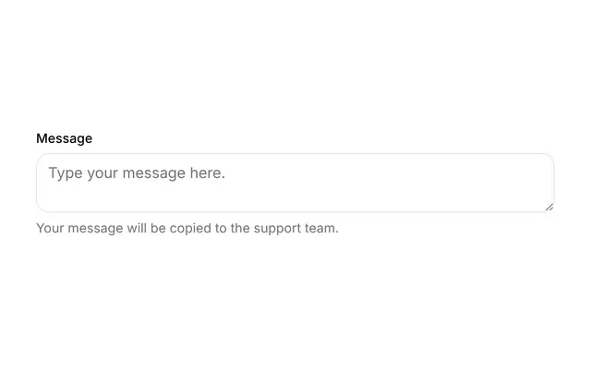Click the word "Type" in placeholder text
Screen dimensions: 591x369
(66, 173)
